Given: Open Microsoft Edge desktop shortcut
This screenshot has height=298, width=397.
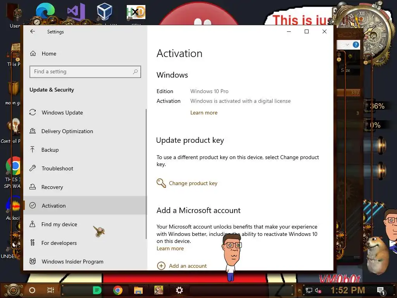Looking at the screenshot, I should click(x=45, y=11).
